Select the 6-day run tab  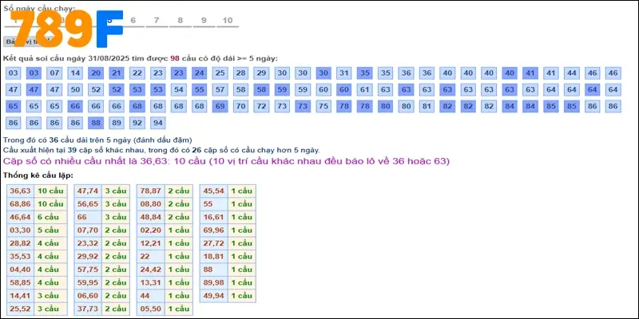coord(133,20)
